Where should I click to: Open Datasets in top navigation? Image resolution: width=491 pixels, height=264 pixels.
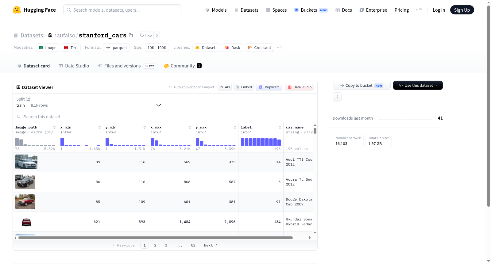click(x=246, y=10)
